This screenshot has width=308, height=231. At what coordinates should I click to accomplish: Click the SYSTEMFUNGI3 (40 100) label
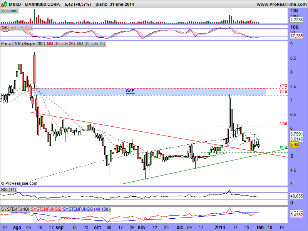[x=86, y=209]
